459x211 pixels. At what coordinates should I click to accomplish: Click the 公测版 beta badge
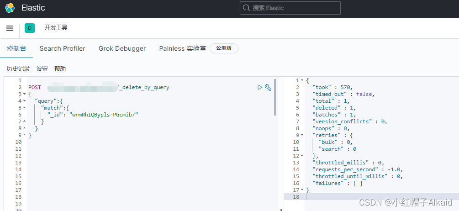pos(224,48)
